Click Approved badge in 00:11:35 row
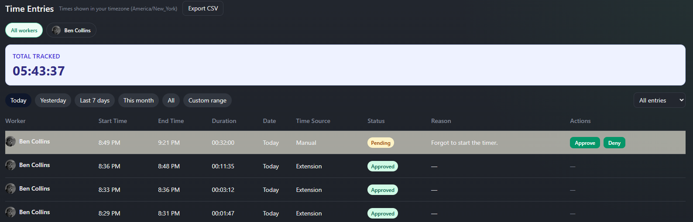The image size is (693, 222). tap(383, 166)
